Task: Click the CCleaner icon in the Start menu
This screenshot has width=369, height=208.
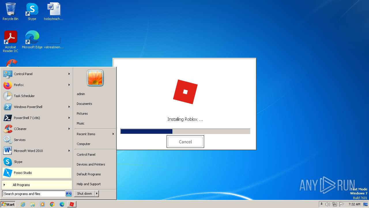Action: [8, 129]
